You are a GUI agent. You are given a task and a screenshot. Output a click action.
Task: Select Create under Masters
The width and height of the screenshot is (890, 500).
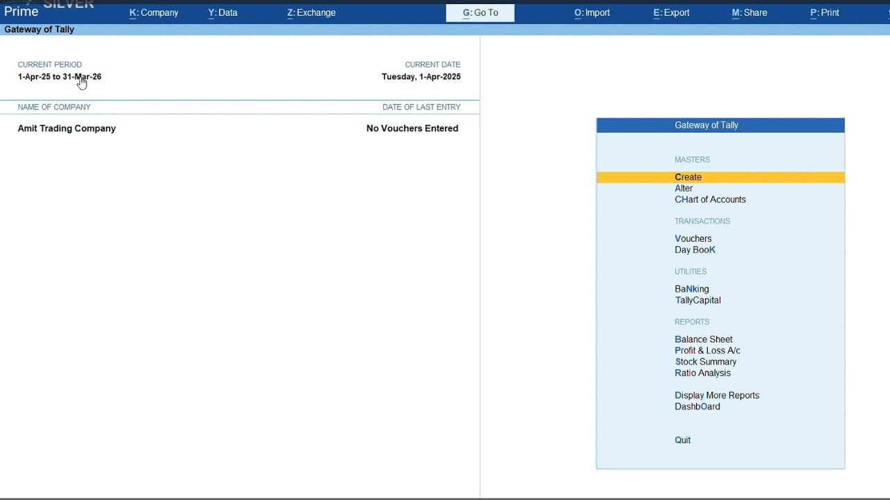(720, 177)
